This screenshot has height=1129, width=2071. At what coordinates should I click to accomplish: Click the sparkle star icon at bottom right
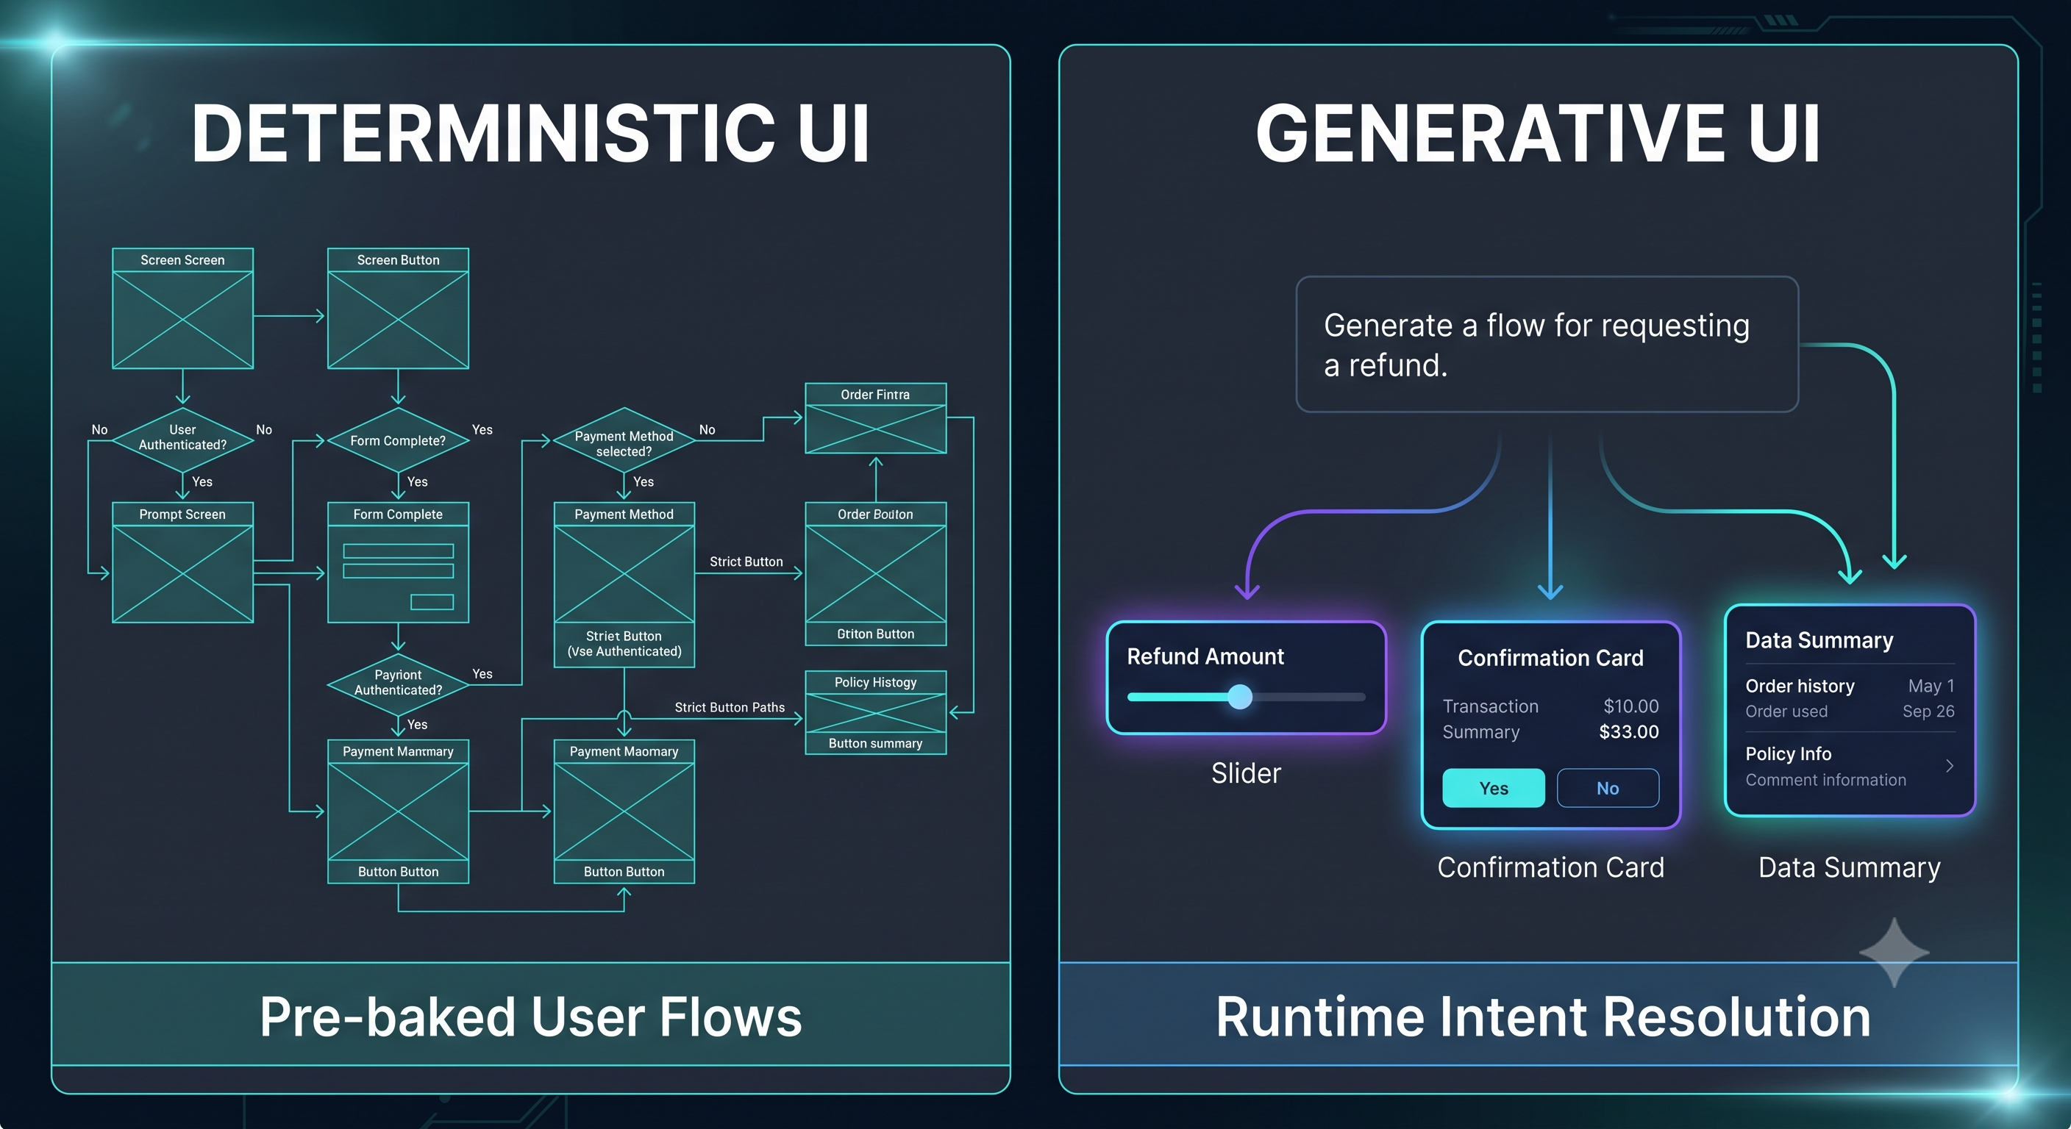pos(1894,952)
